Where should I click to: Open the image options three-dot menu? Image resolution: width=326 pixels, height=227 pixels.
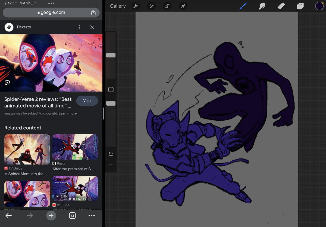[x=79, y=27]
